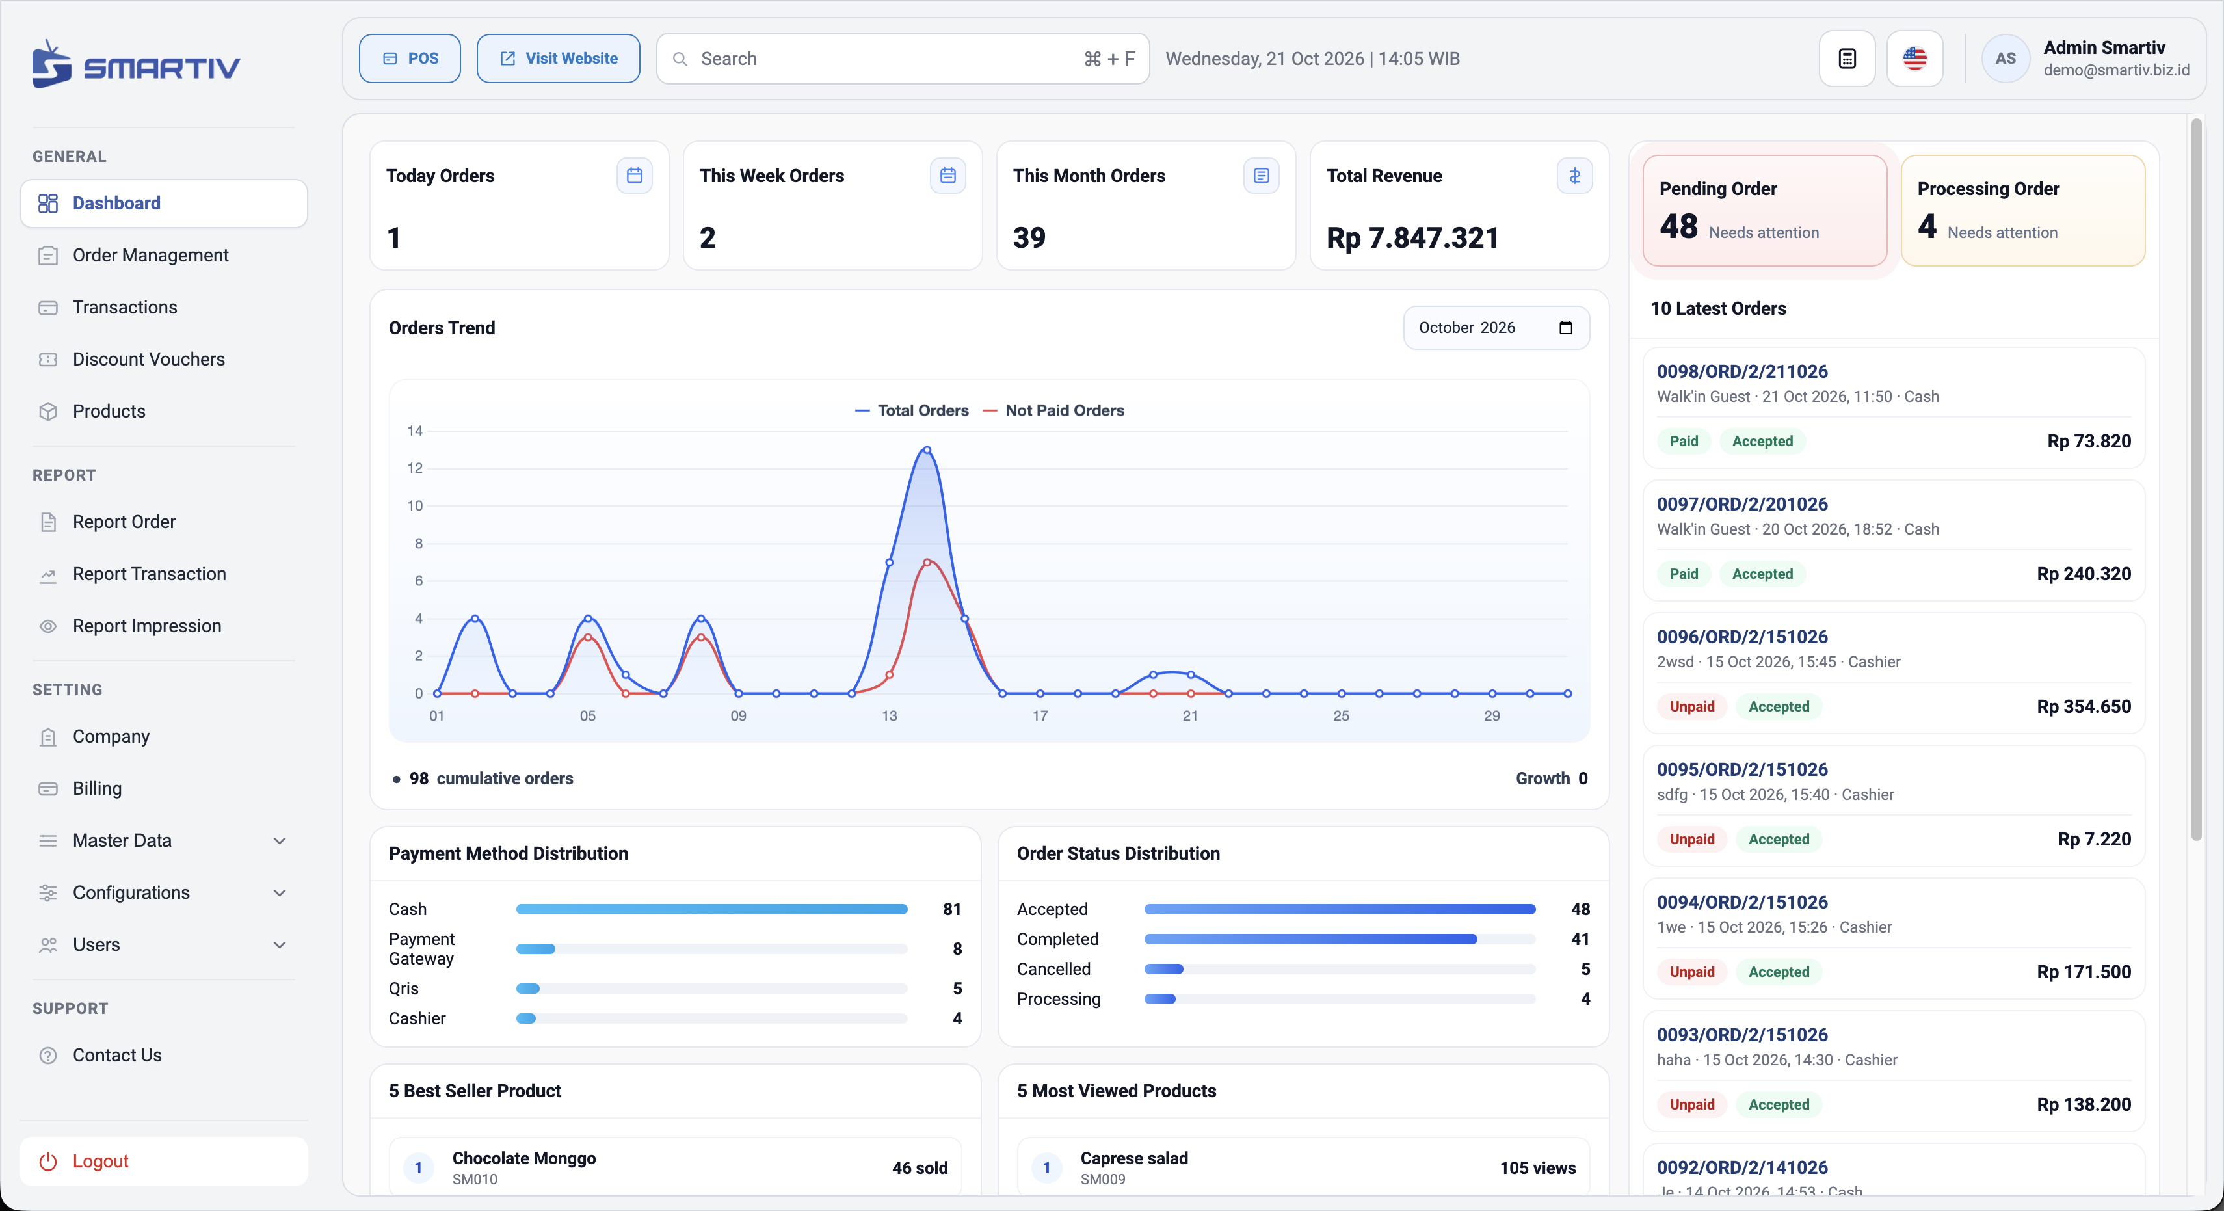
Task: Click the Contact Us help icon
Action: (48, 1056)
